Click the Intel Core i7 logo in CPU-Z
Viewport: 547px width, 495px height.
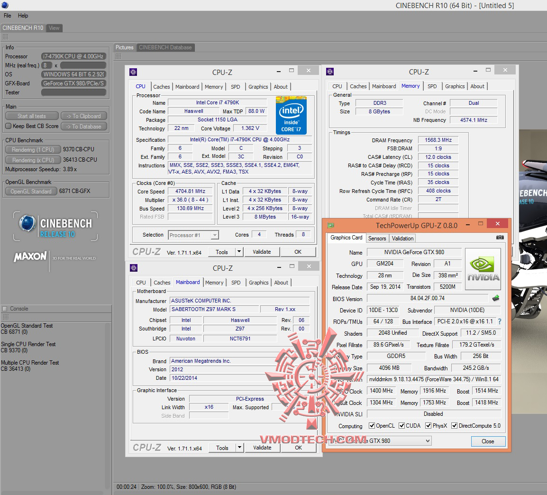[x=291, y=116]
